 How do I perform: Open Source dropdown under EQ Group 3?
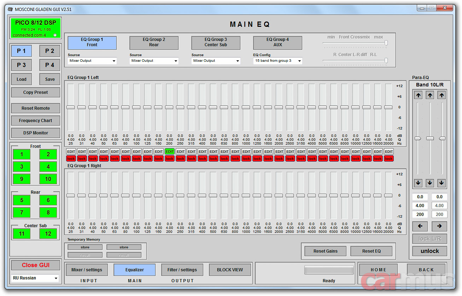(x=216, y=61)
